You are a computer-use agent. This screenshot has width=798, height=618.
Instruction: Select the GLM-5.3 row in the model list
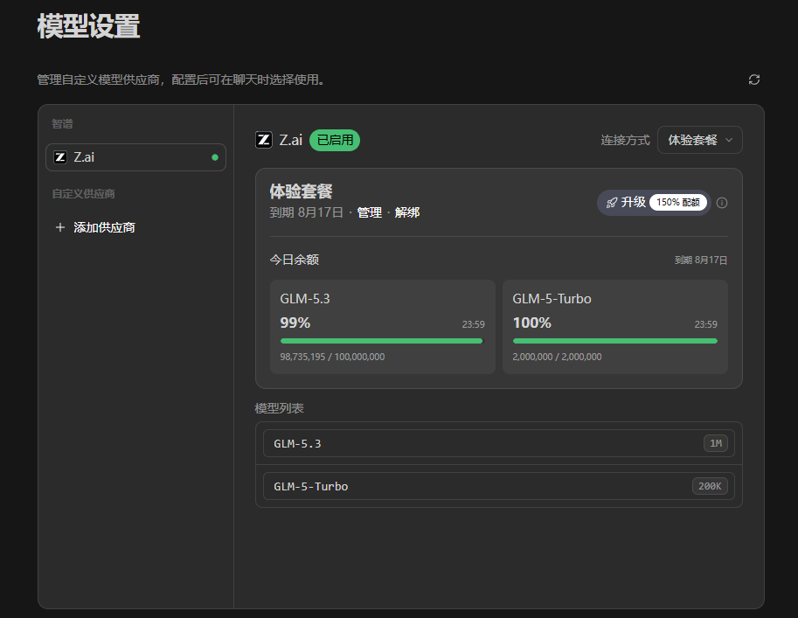click(x=499, y=443)
